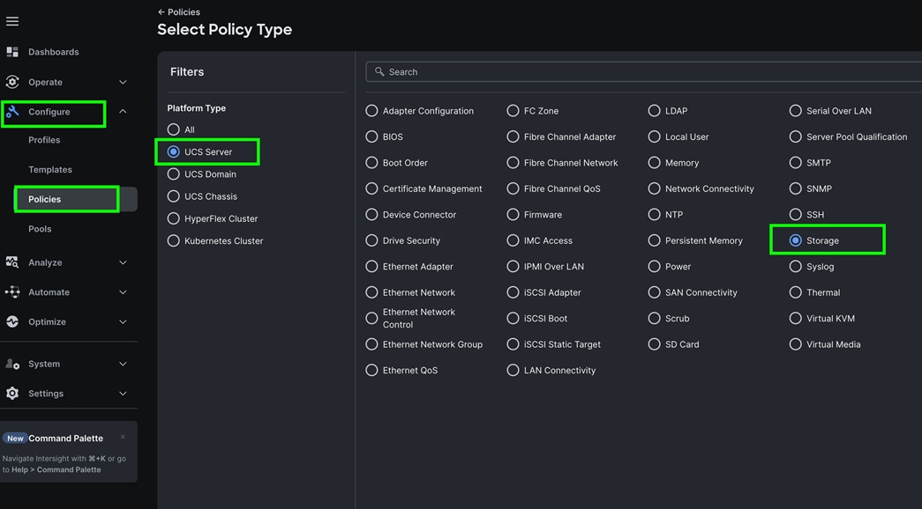922x509 pixels.
Task: Choose the Storage policy type
Action: point(796,240)
